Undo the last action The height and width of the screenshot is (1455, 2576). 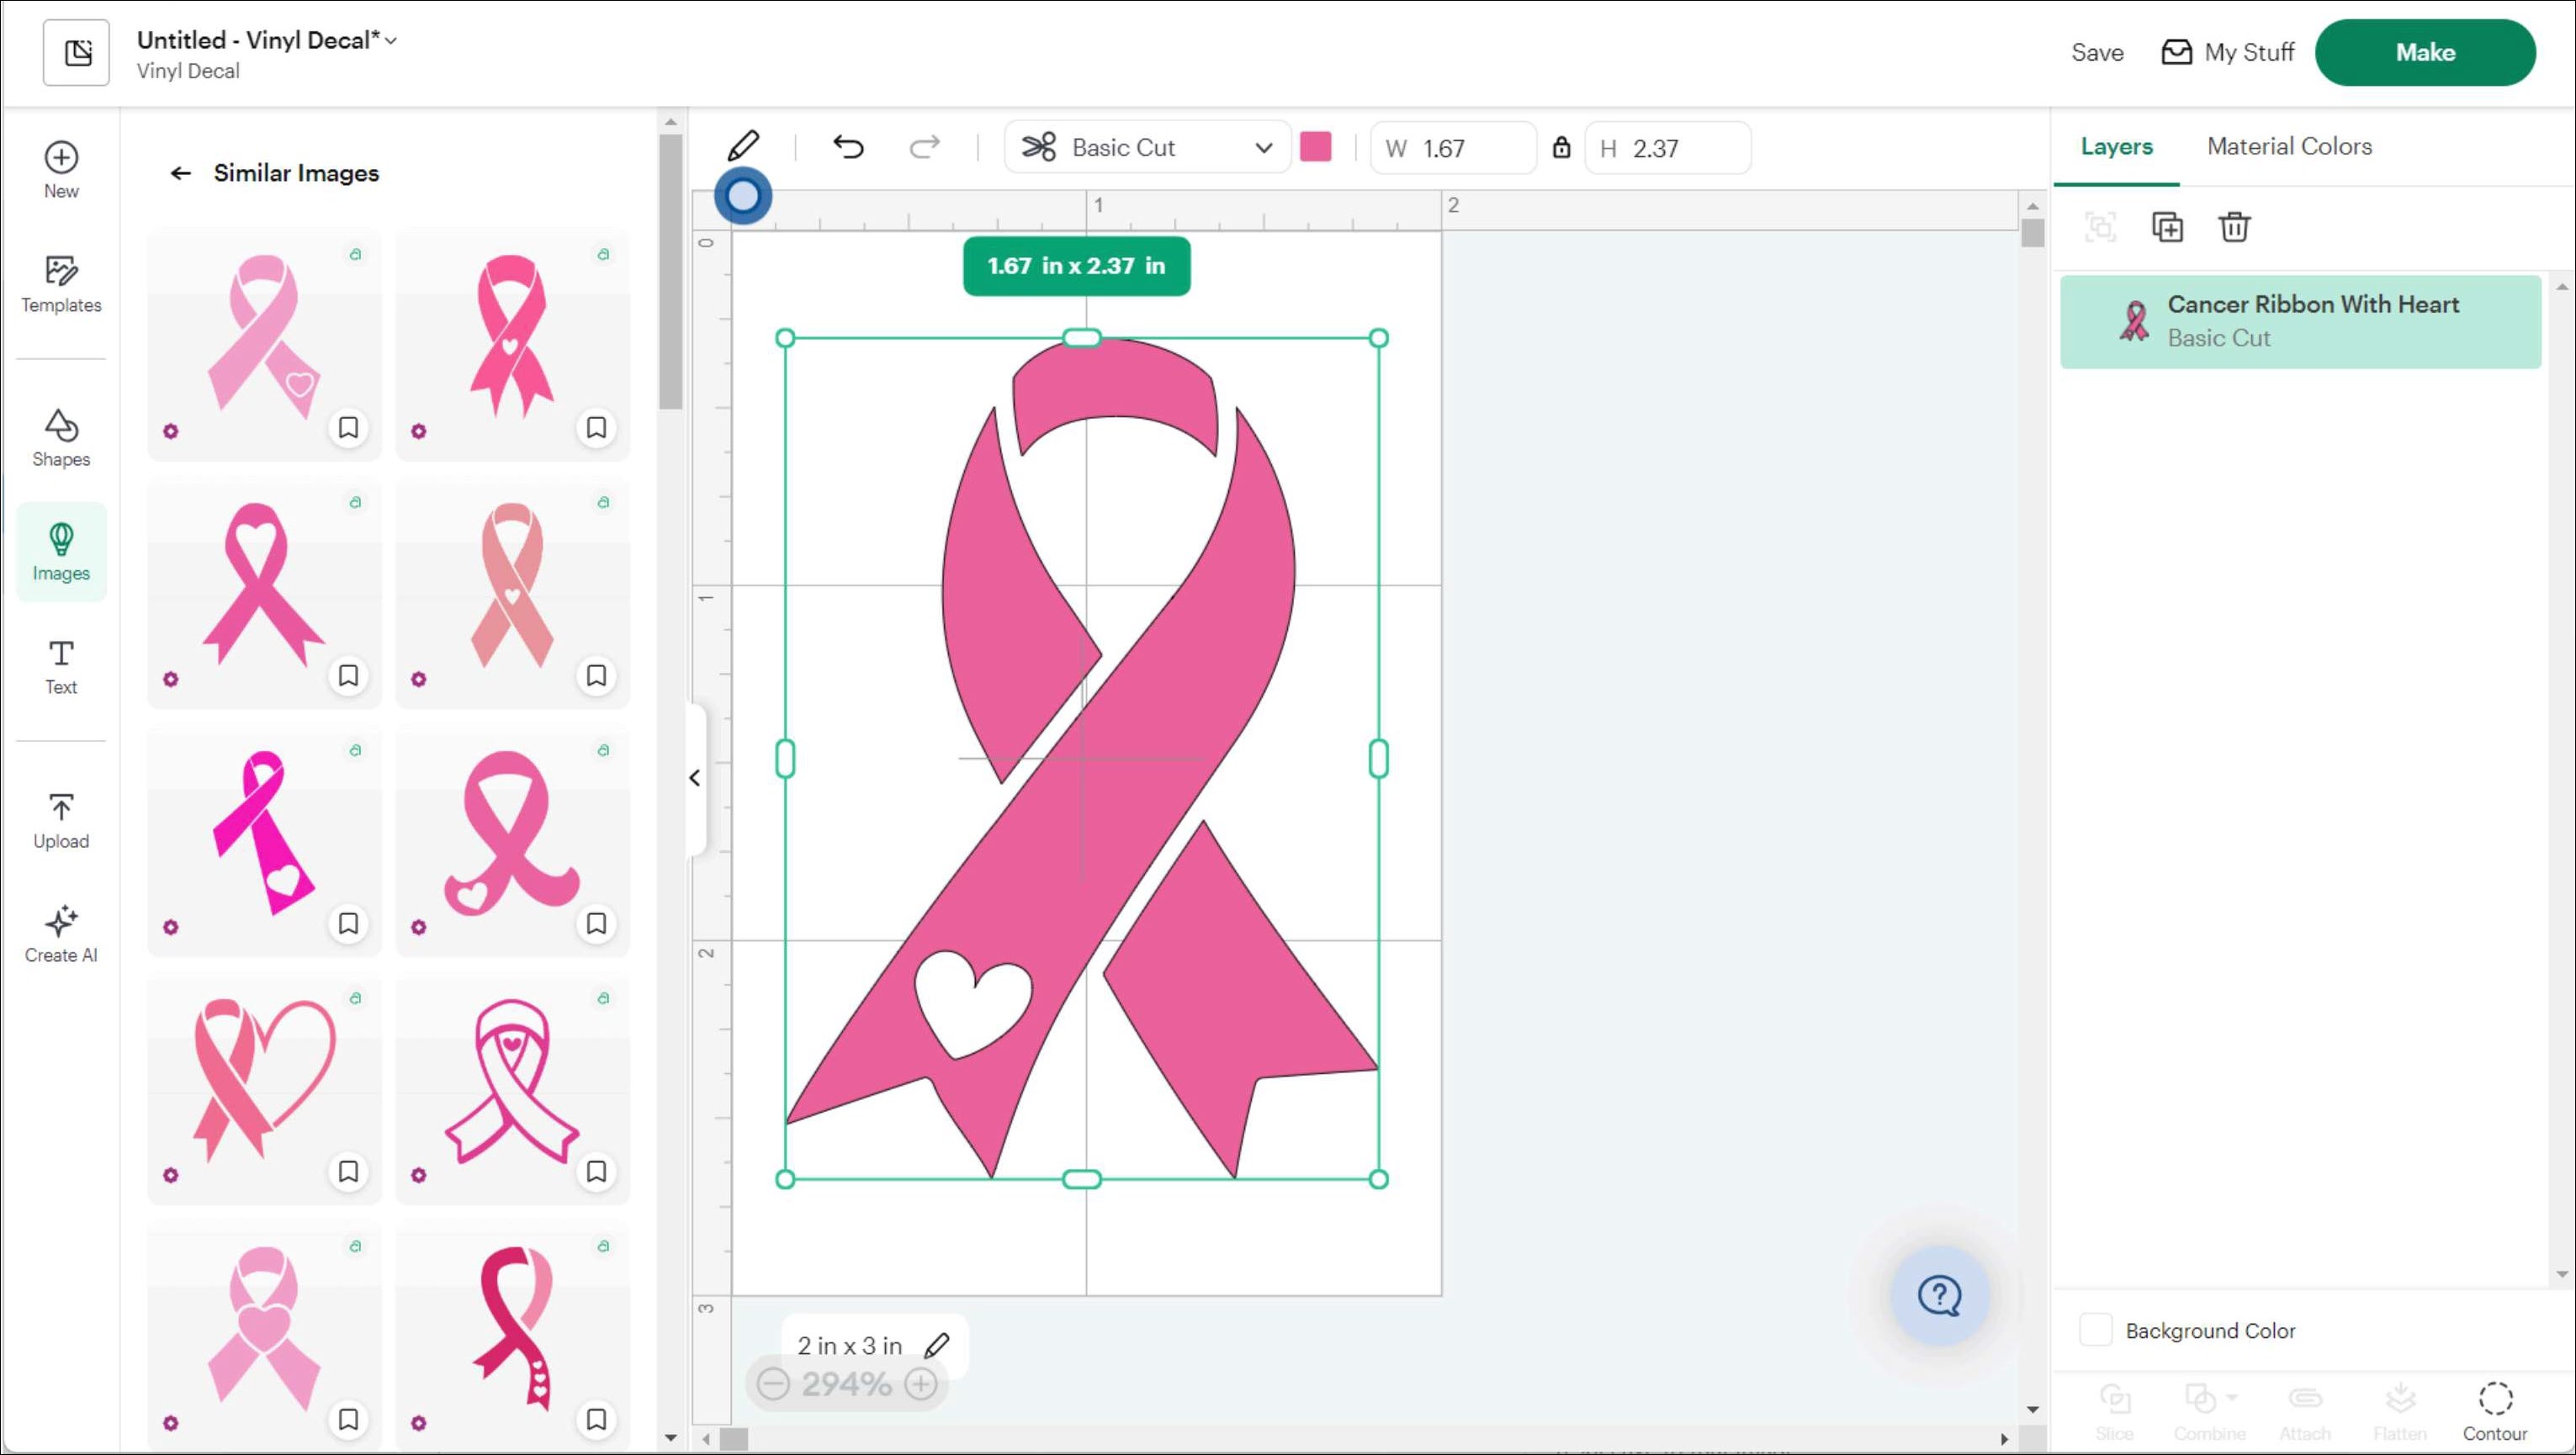848,146
